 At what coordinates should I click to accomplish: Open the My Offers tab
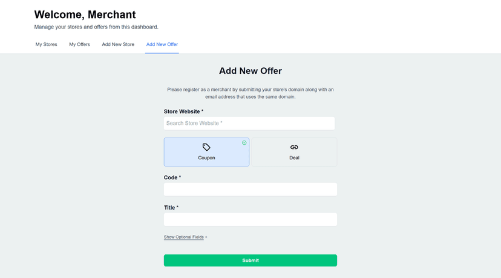coord(79,44)
